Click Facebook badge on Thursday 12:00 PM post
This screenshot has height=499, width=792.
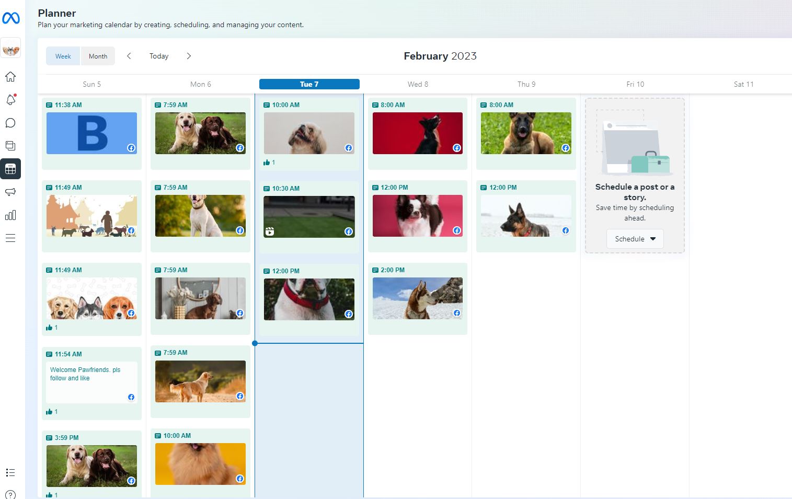tap(566, 230)
